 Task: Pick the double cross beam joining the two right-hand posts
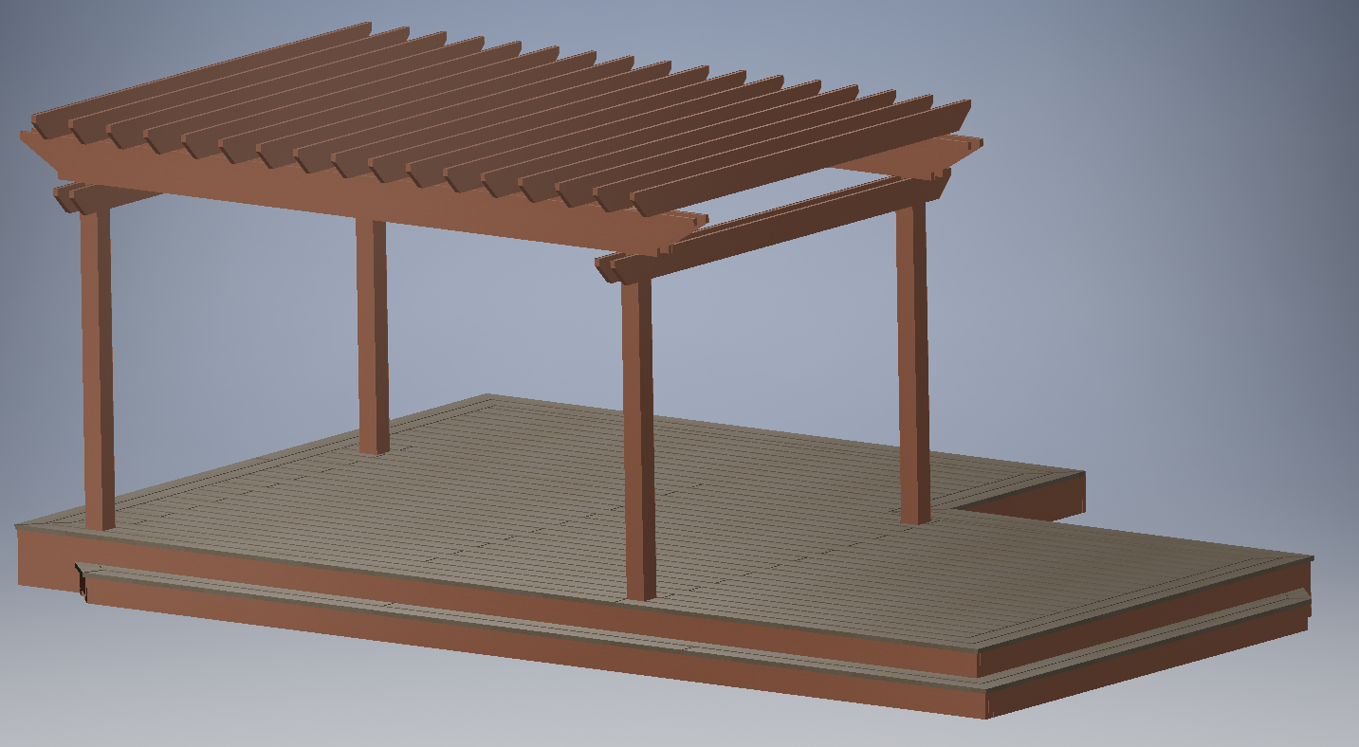click(x=773, y=228)
